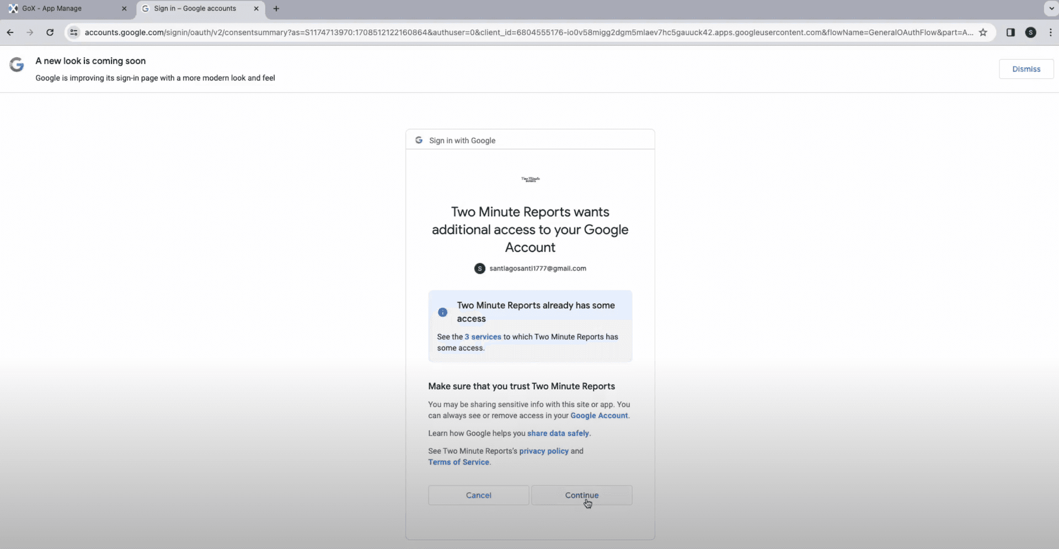
Task: Open the Chrome three-dot menu
Action: click(x=1050, y=33)
